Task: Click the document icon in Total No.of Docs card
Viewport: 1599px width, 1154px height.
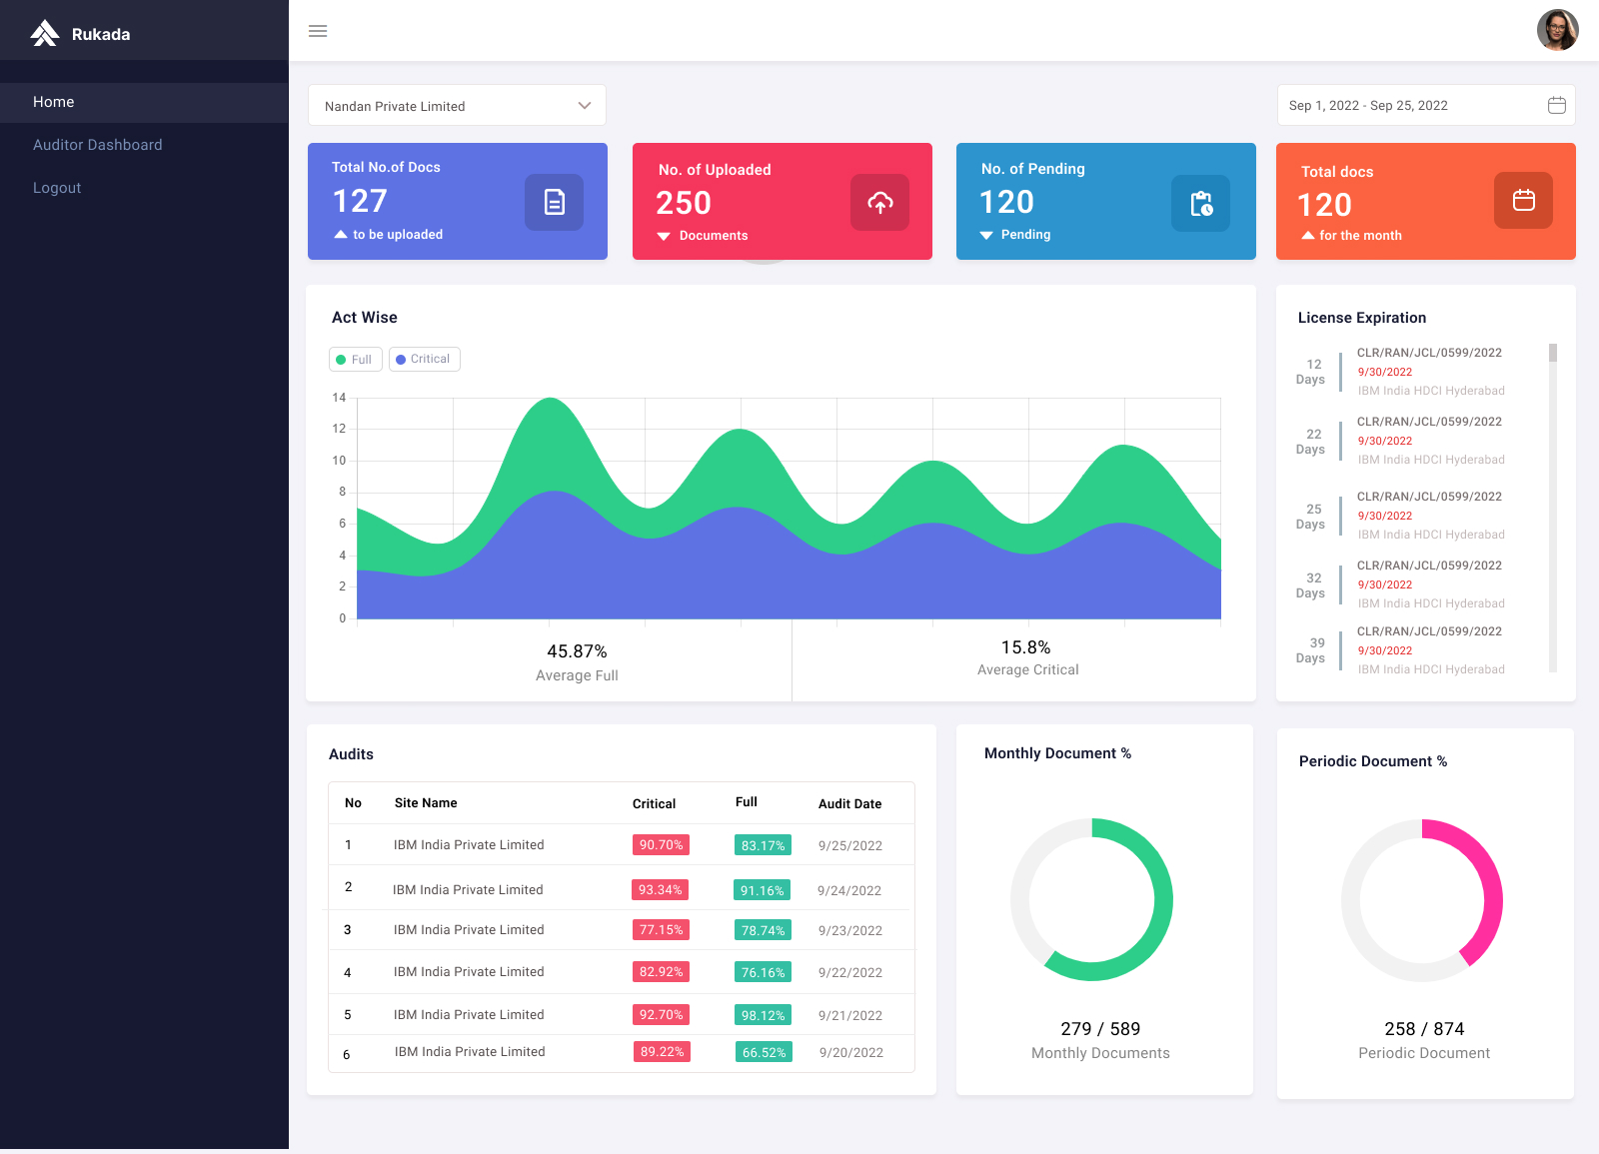Action: [x=554, y=202]
